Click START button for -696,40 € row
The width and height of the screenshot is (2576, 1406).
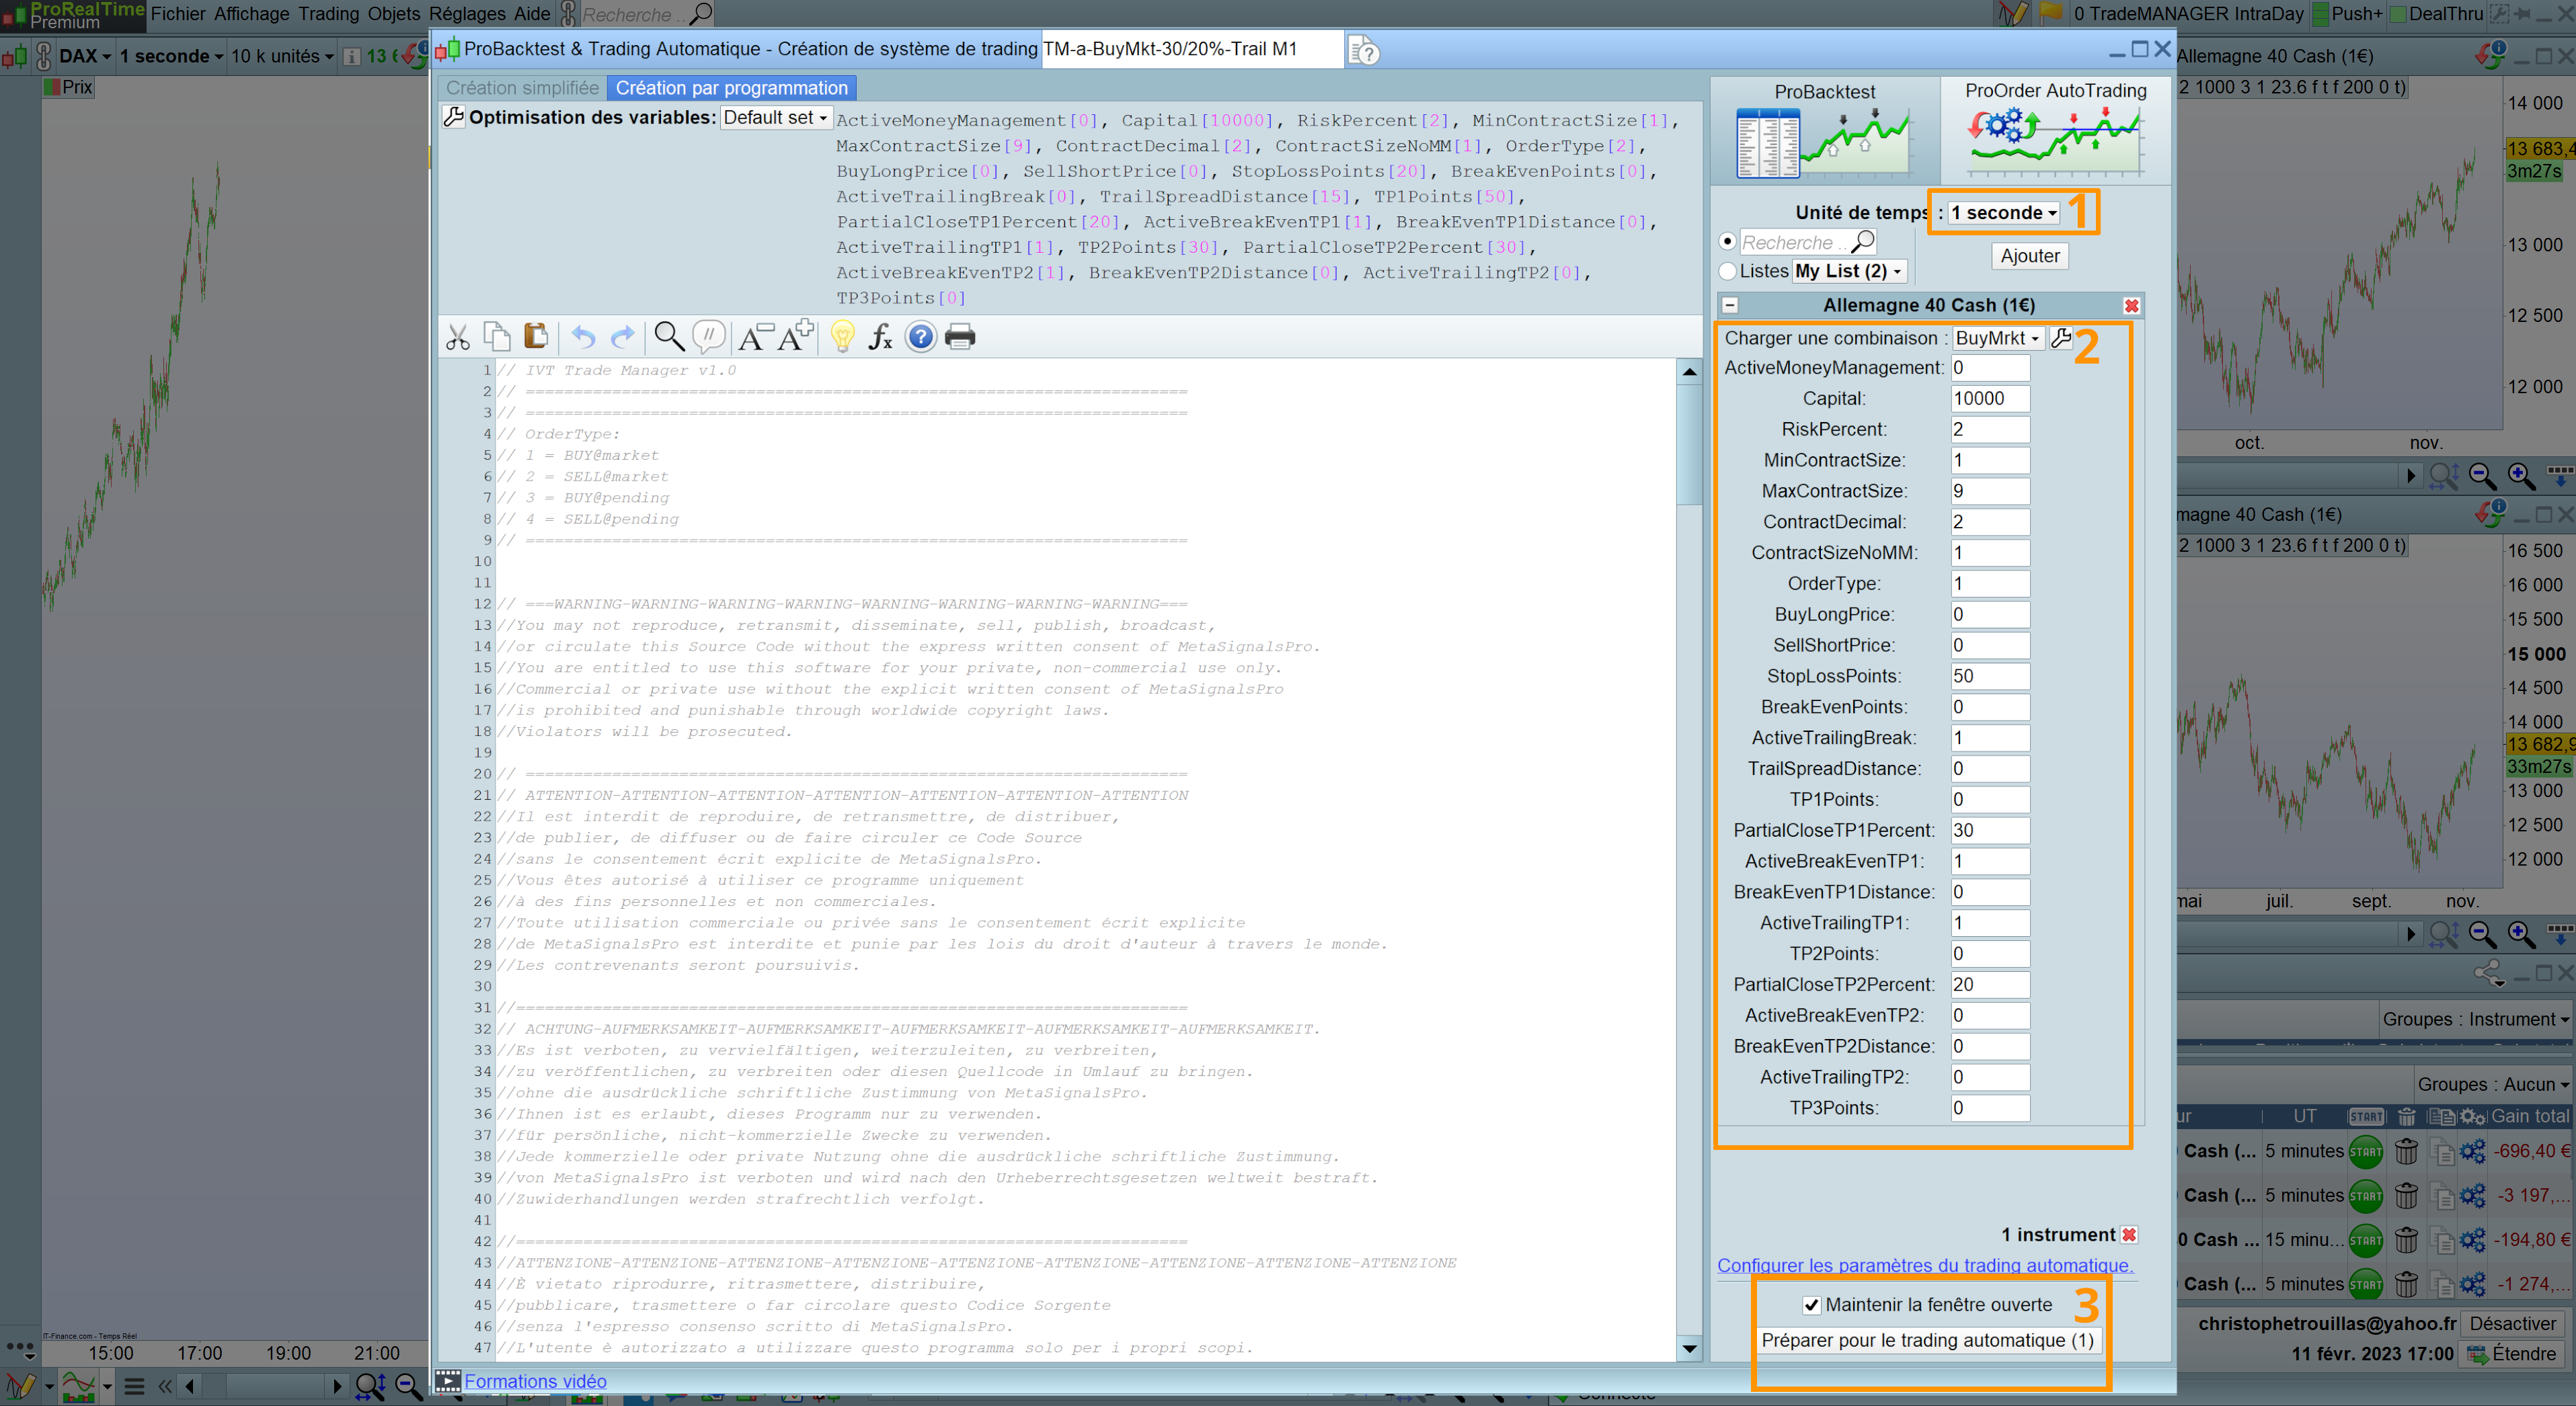click(x=2365, y=1152)
